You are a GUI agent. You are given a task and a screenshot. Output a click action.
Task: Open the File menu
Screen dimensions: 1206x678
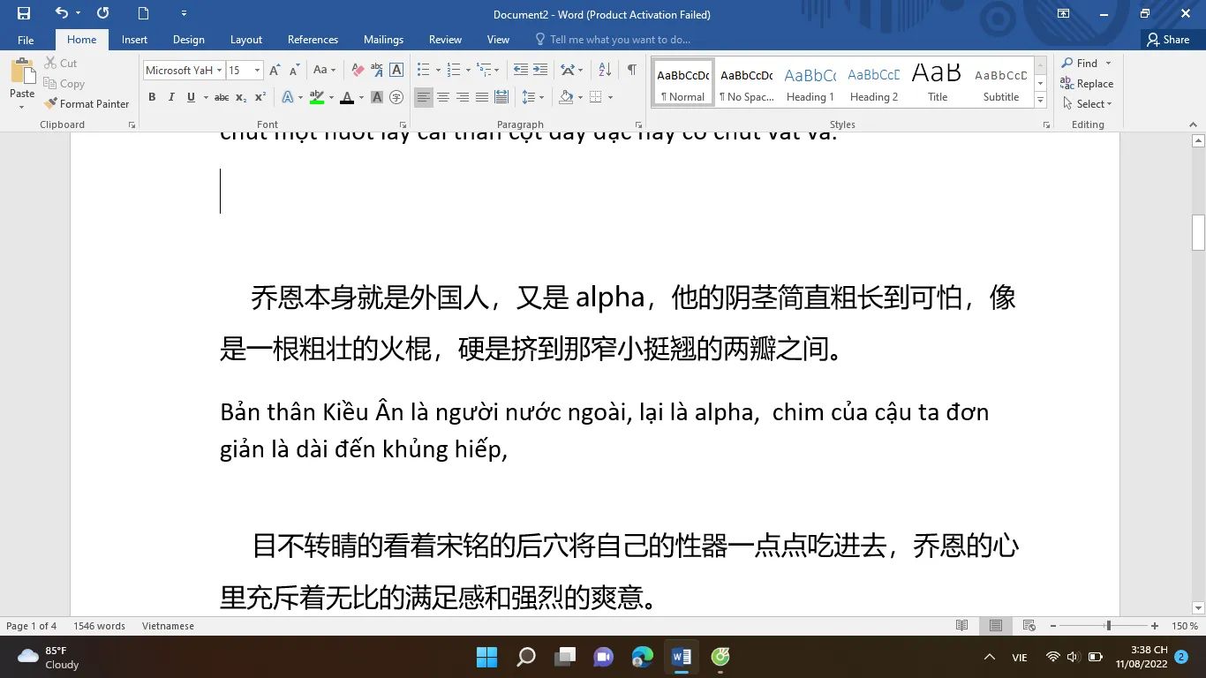coord(26,40)
